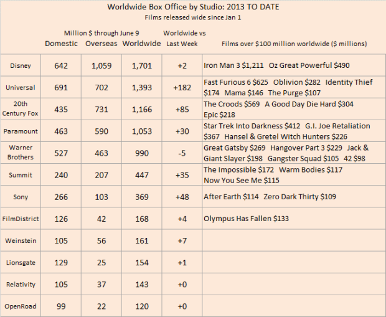Click Universal's overseas value 702
This screenshot has height=317, width=386.
101,87
